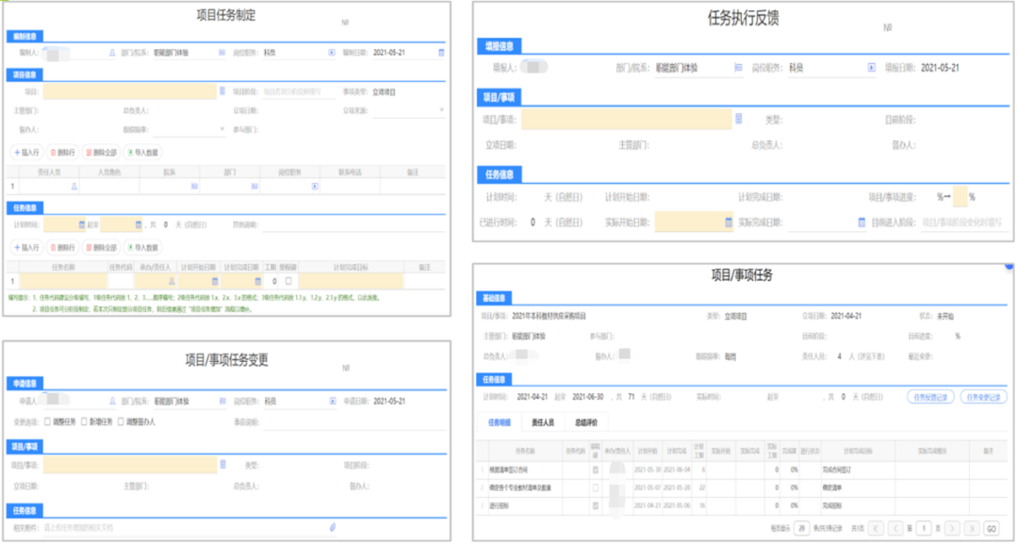Image resolution: width=1018 pixels, height=545 pixels.
Task: Open the 实际完成日期 calendar icon
Action: click(x=862, y=223)
